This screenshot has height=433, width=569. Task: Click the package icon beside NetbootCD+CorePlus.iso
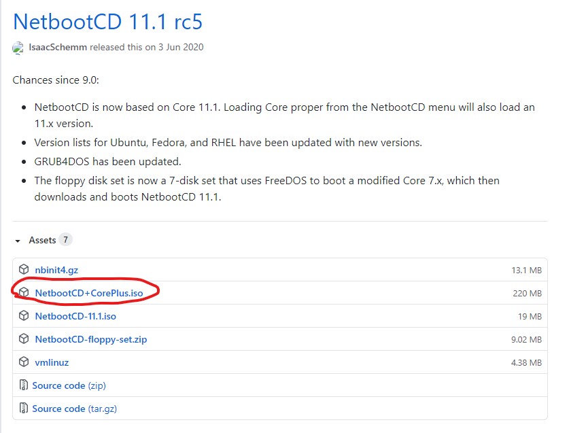click(24, 293)
